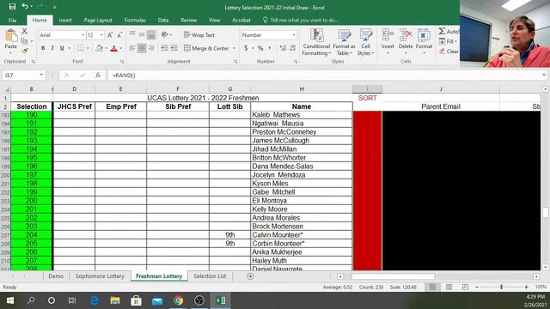Open File Explorer from the taskbar
Viewport: 550px width, 309px height.
click(115, 300)
